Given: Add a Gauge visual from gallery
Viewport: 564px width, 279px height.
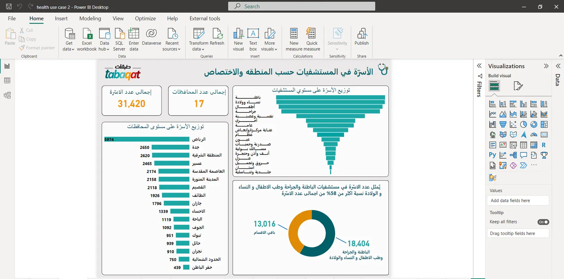Looking at the screenshot, I should click(534, 135).
